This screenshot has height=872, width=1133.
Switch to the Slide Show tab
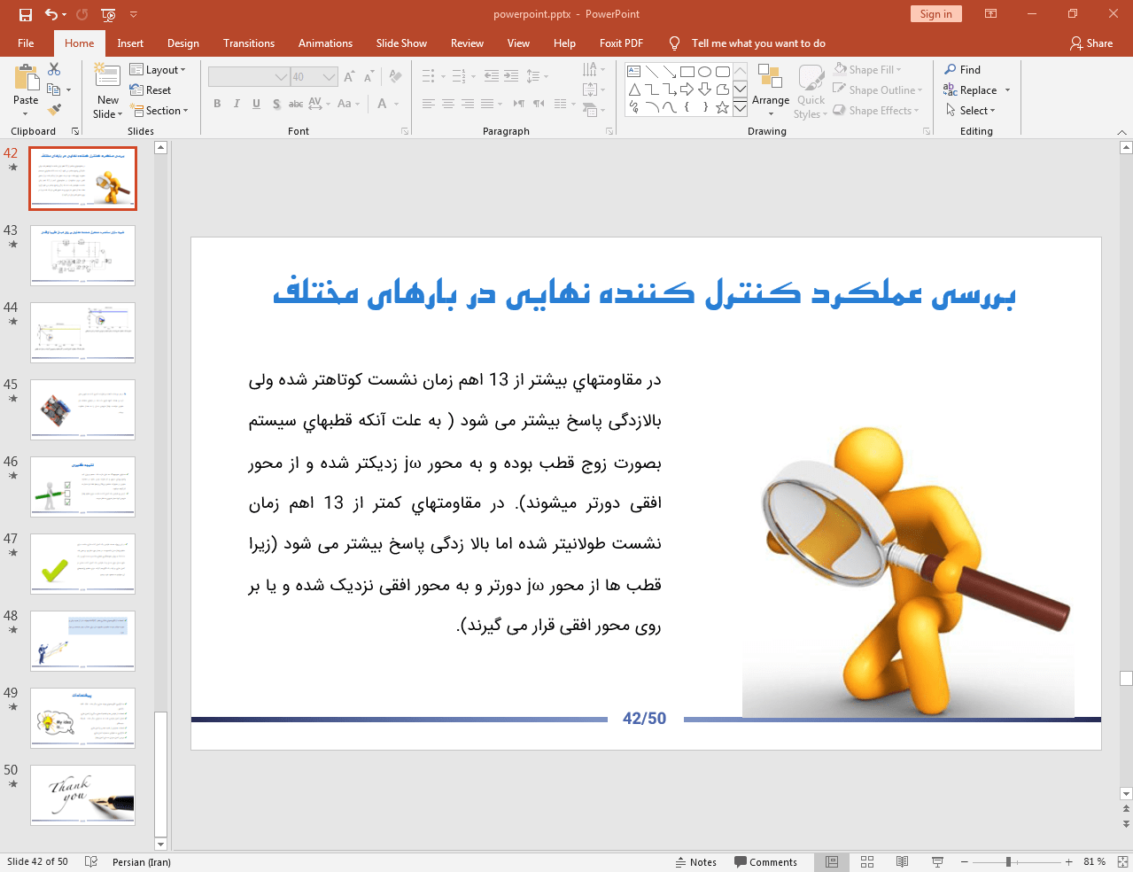click(x=401, y=43)
